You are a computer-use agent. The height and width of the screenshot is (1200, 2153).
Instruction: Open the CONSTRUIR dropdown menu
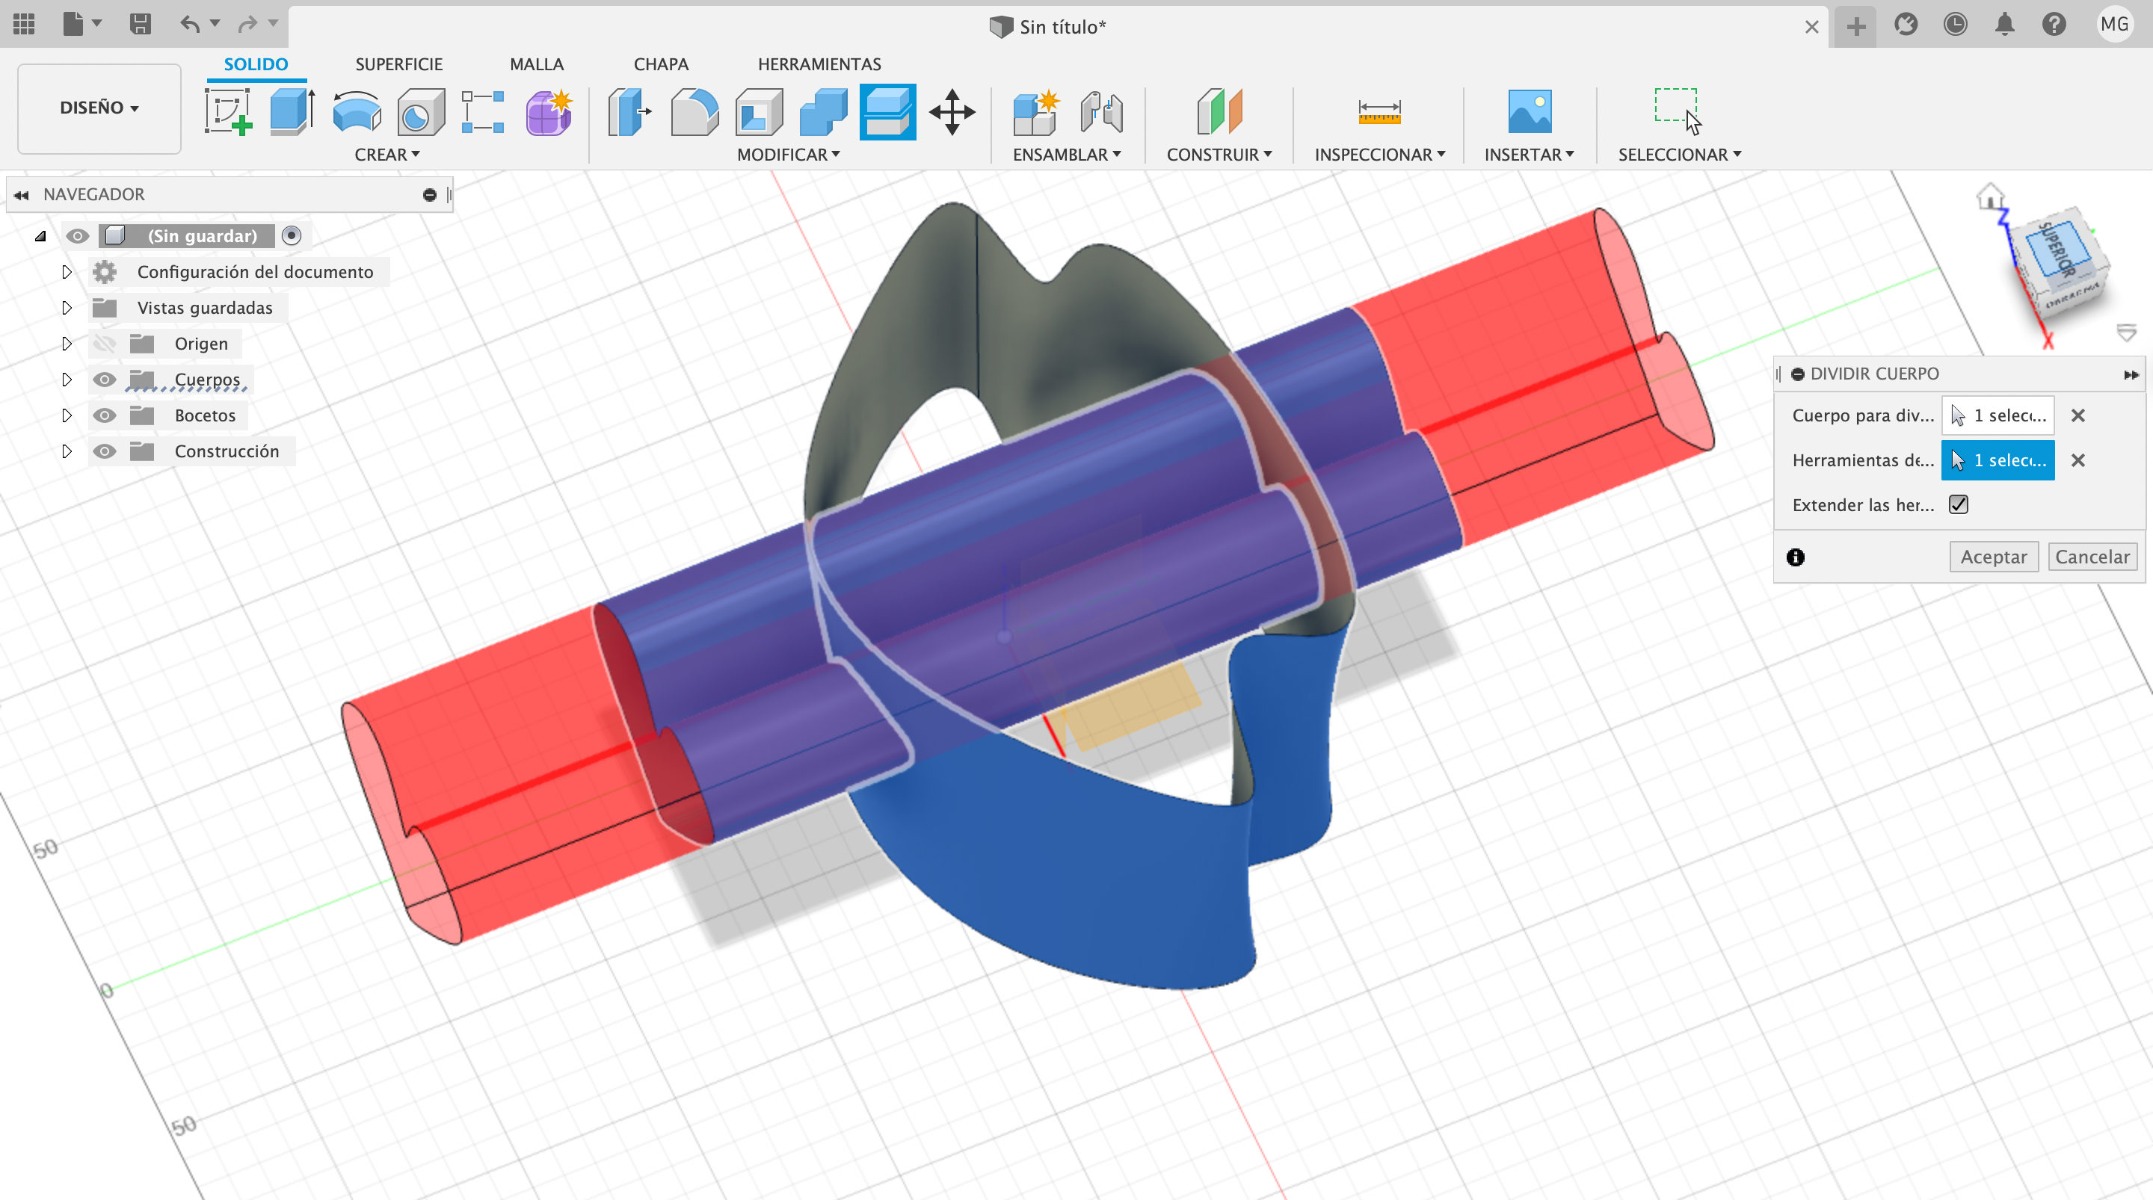tap(1219, 155)
